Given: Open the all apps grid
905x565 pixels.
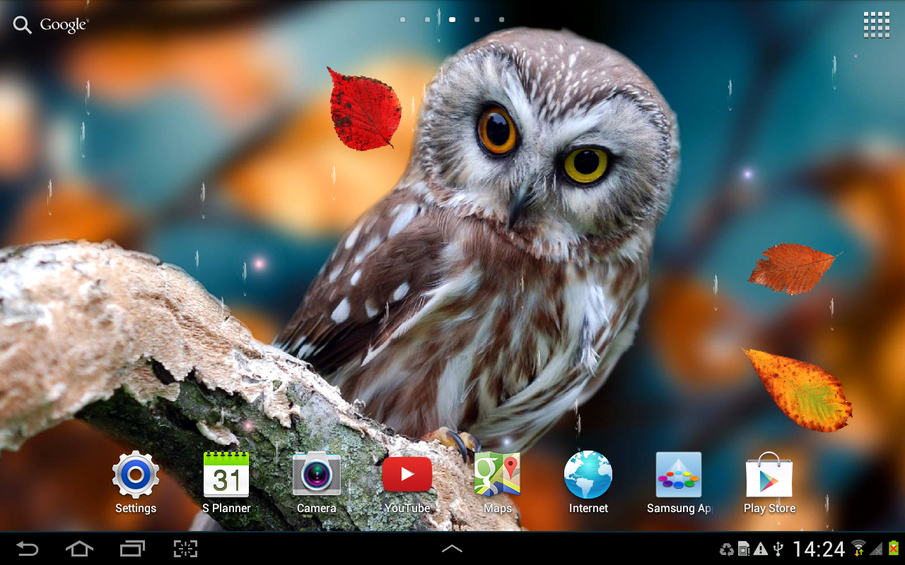Looking at the screenshot, I should [x=877, y=25].
